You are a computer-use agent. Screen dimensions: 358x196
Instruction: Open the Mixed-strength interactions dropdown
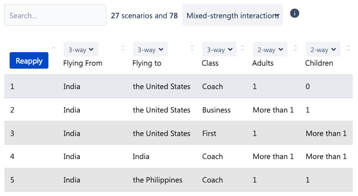click(232, 15)
